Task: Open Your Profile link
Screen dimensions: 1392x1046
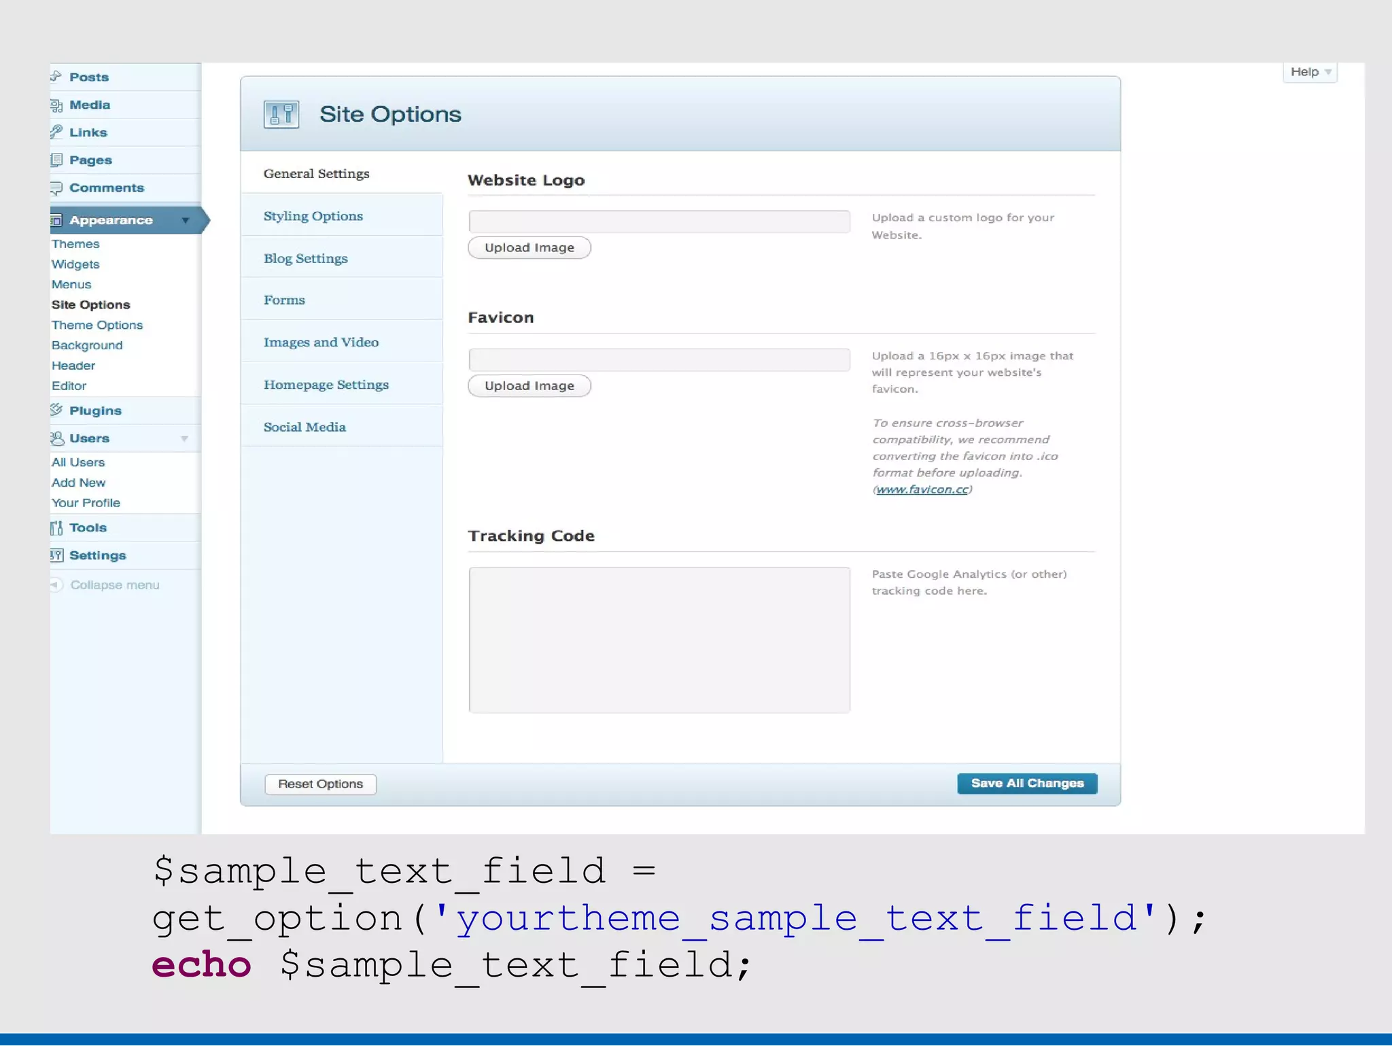Action: pyautogui.click(x=86, y=503)
